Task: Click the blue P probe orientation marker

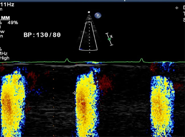Action: click(98, 15)
